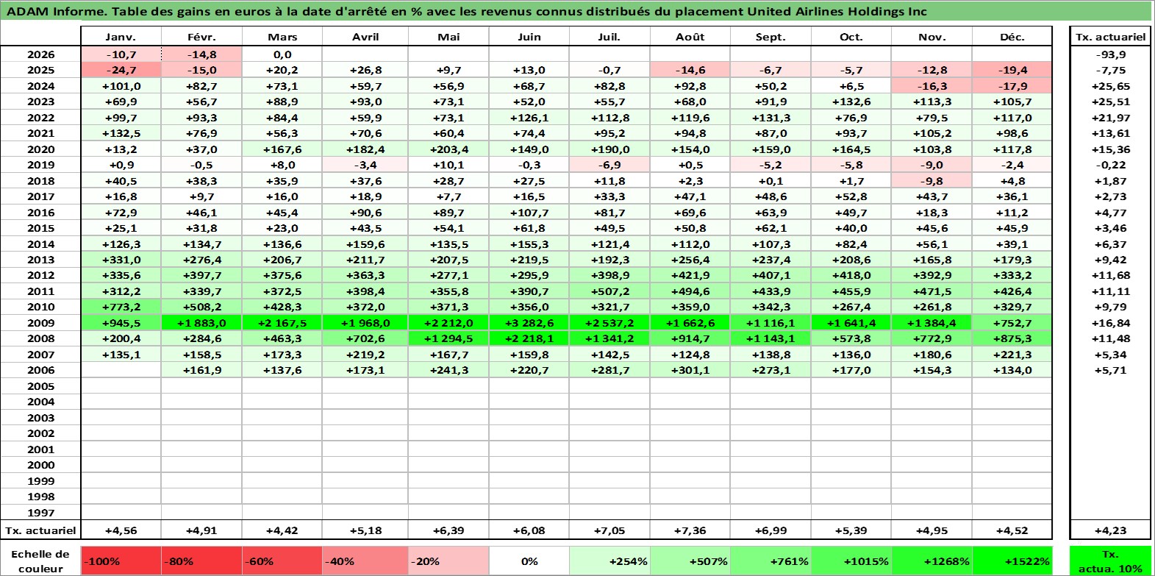Image resolution: width=1155 pixels, height=576 pixels.
Task: Click the -60% color scale swatch
Action: (x=283, y=561)
